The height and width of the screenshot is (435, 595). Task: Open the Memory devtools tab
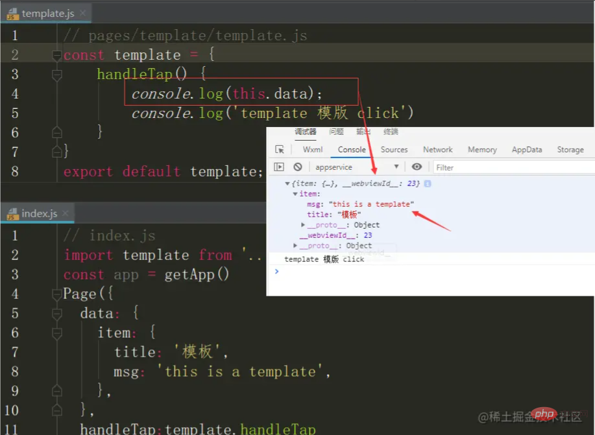pos(482,149)
